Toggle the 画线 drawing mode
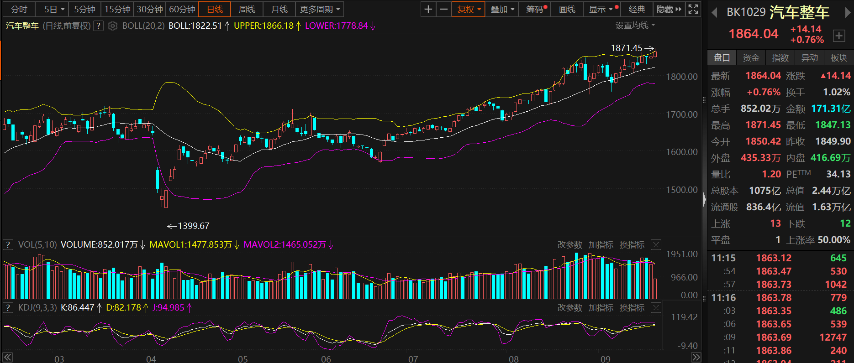Viewport: 854px width, 363px height. point(567,9)
